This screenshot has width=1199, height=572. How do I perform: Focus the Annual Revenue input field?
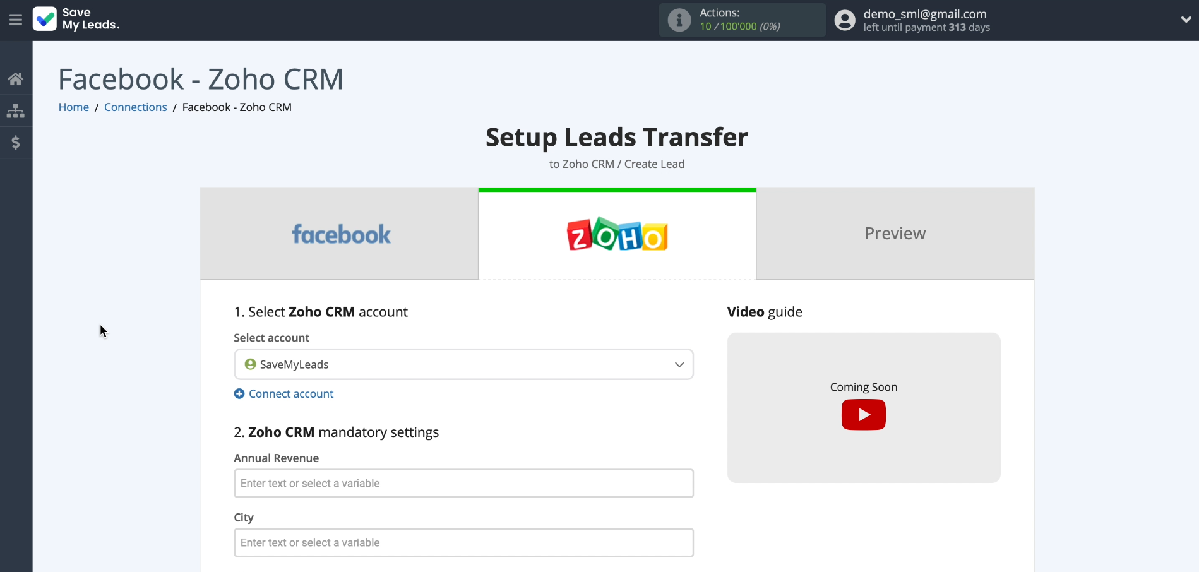pos(464,483)
